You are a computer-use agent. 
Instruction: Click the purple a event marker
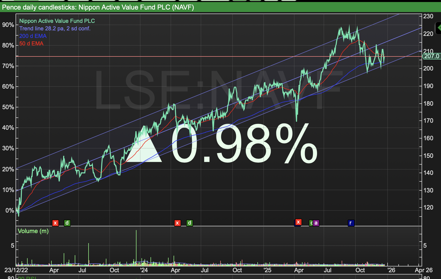tap(316, 223)
